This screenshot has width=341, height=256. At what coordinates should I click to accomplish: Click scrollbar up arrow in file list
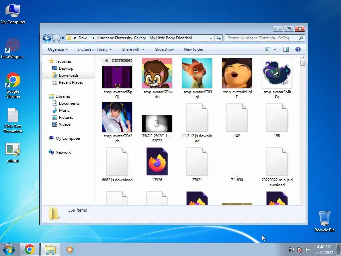pyautogui.click(x=303, y=58)
